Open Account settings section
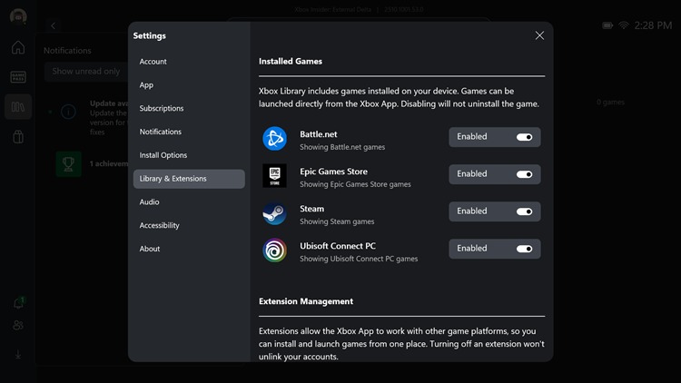Screen dimensions: 681x383 pos(189,62)
